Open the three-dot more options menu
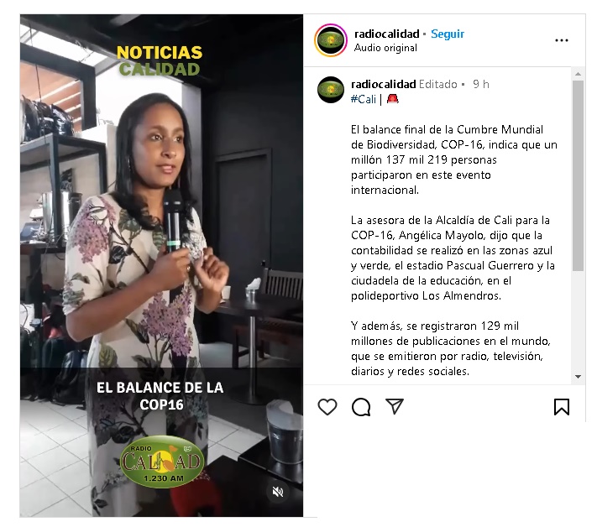 562,40
